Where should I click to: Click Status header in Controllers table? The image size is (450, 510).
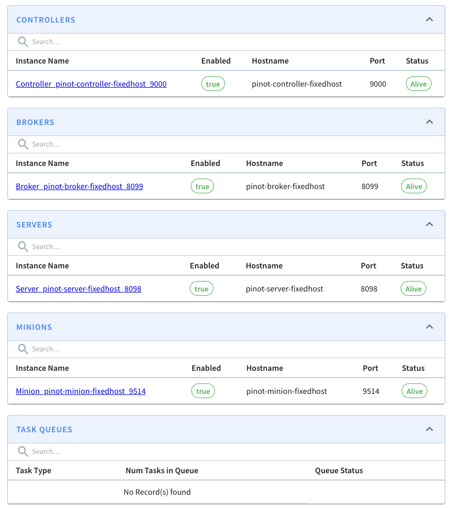point(417,61)
